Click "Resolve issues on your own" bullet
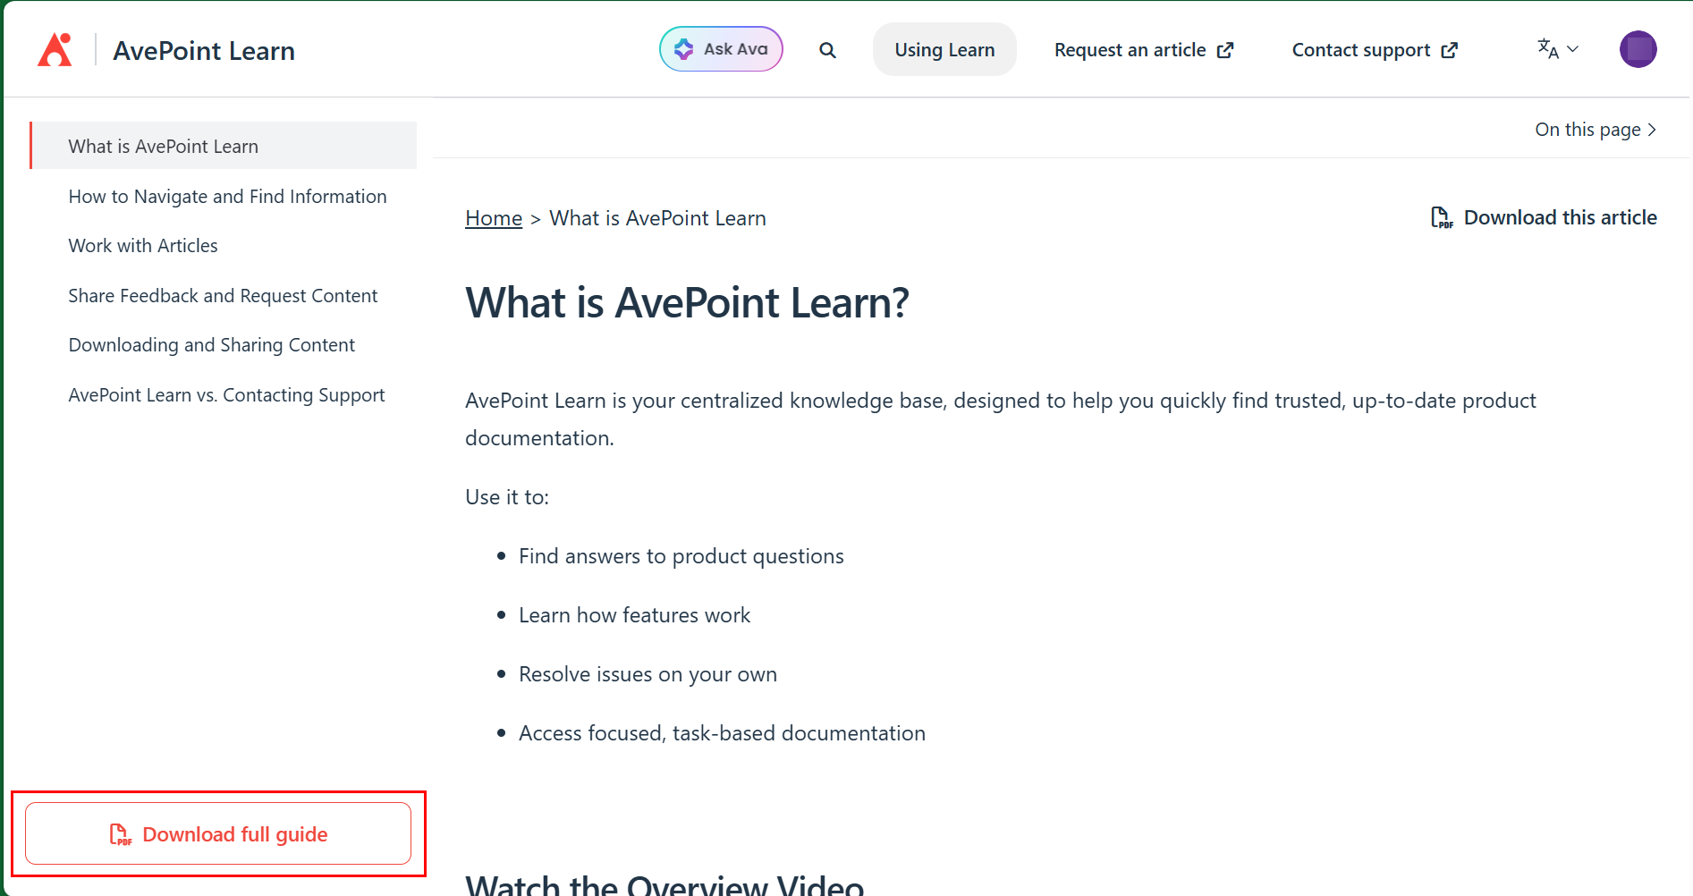This screenshot has width=1693, height=896. 648,674
